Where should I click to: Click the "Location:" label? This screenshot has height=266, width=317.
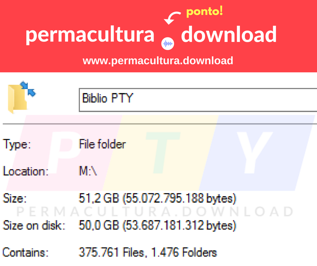(x=26, y=171)
